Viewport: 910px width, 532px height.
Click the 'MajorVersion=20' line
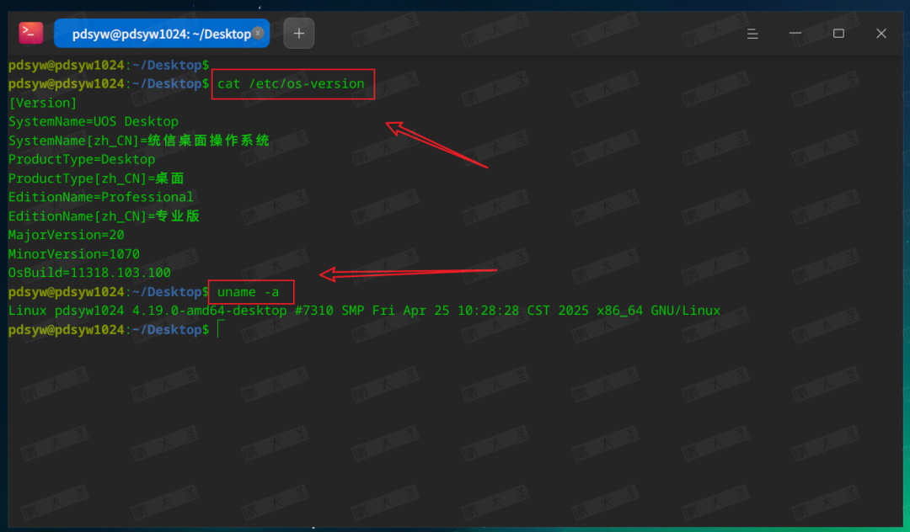[x=67, y=235]
